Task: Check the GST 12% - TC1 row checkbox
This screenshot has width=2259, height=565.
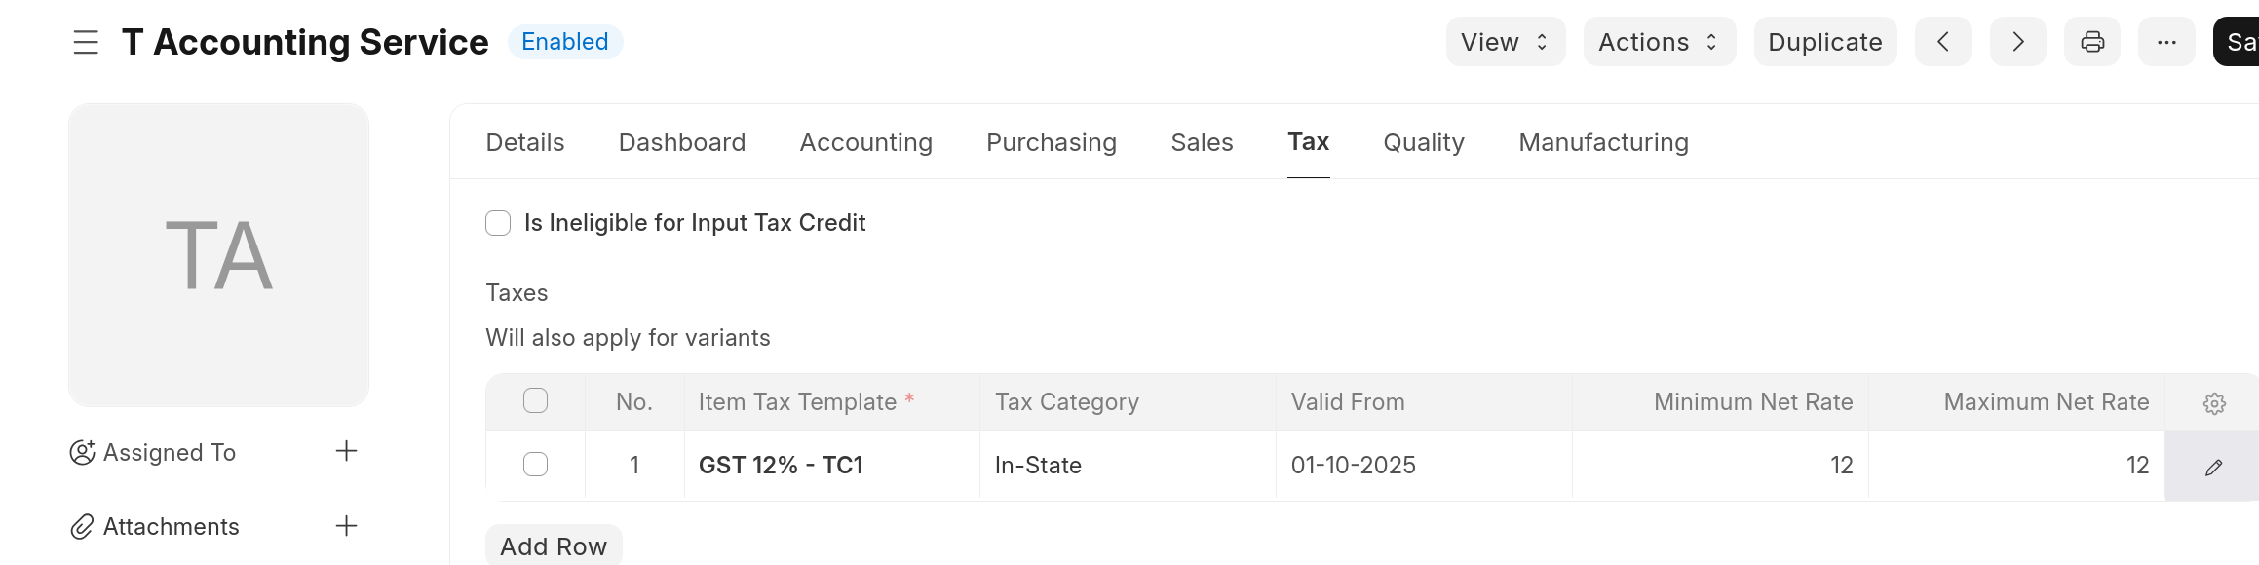Action: [535, 465]
